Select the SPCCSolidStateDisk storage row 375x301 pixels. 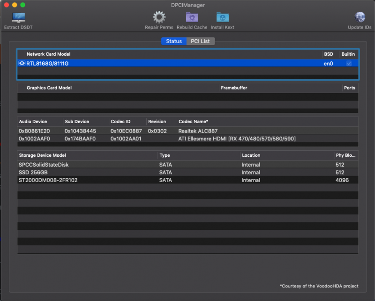(187, 165)
